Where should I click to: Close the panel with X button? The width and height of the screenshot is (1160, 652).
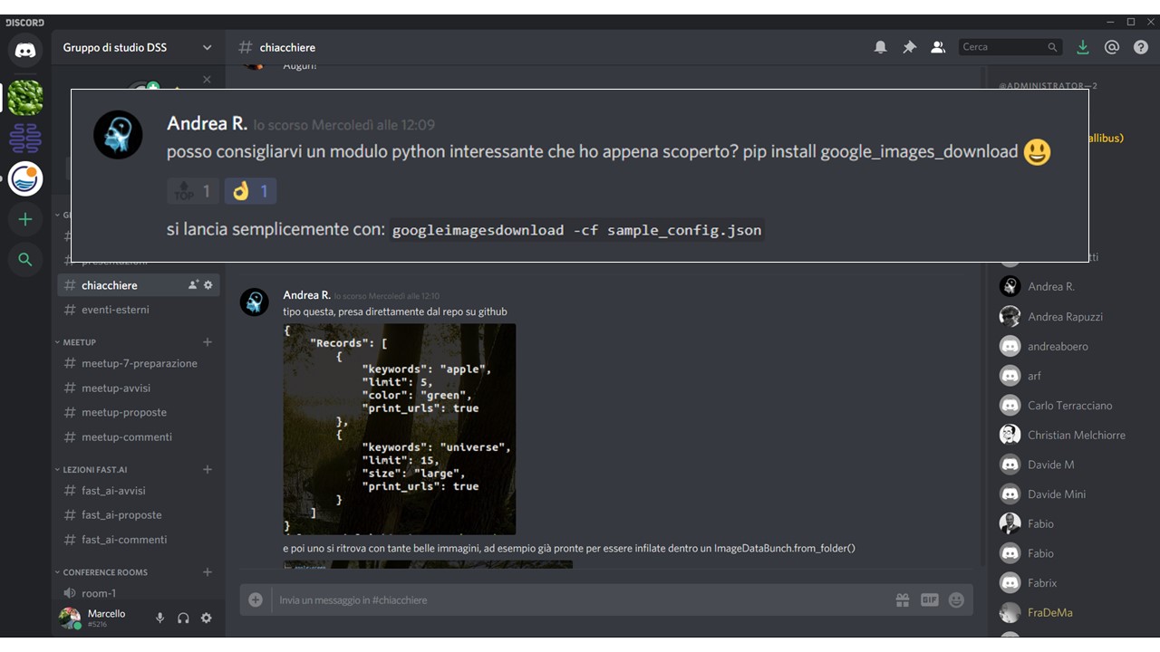click(207, 80)
